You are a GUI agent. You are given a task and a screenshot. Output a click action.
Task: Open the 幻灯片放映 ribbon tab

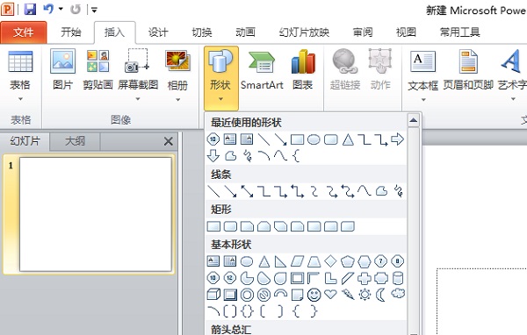[304, 32]
